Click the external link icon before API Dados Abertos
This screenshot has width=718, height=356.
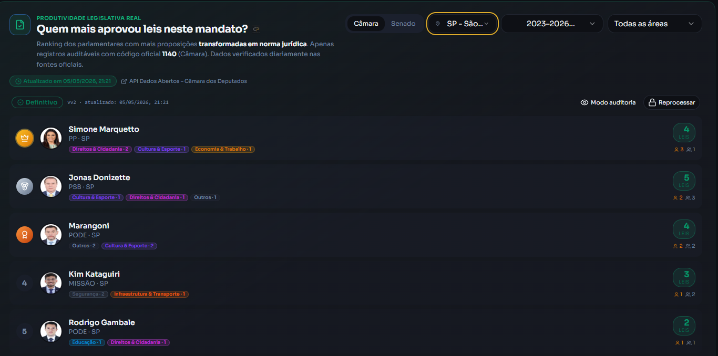click(x=124, y=81)
